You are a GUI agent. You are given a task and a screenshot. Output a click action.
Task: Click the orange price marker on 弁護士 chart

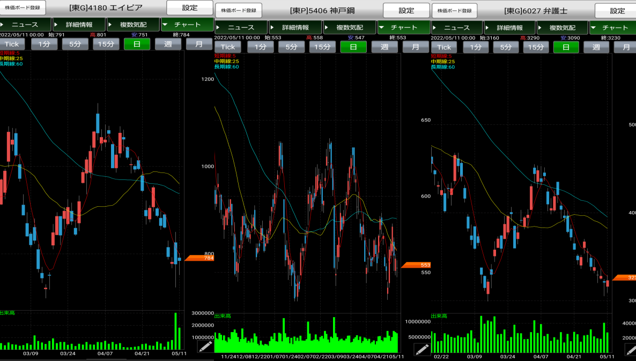click(x=625, y=277)
